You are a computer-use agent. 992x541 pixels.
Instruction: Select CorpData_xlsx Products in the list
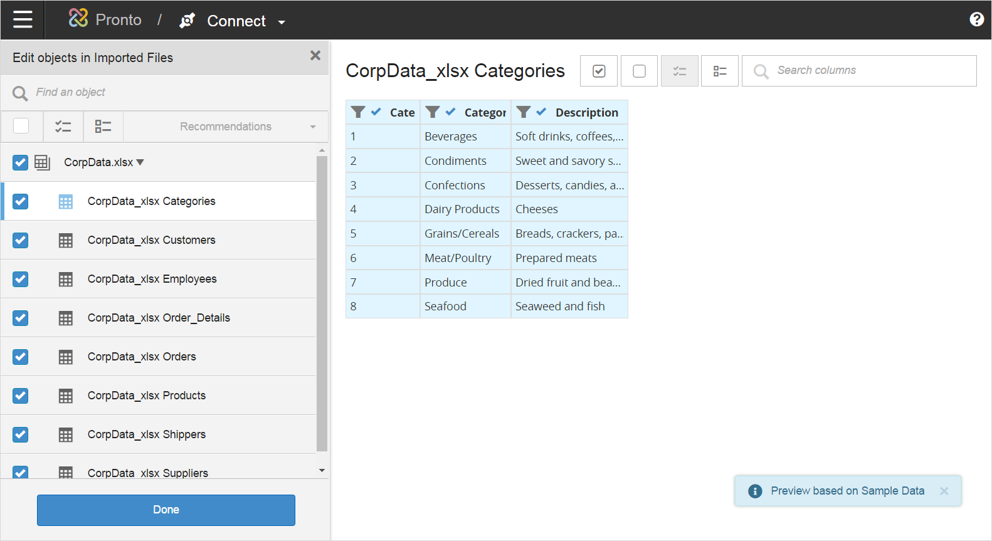[x=146, y=396]
